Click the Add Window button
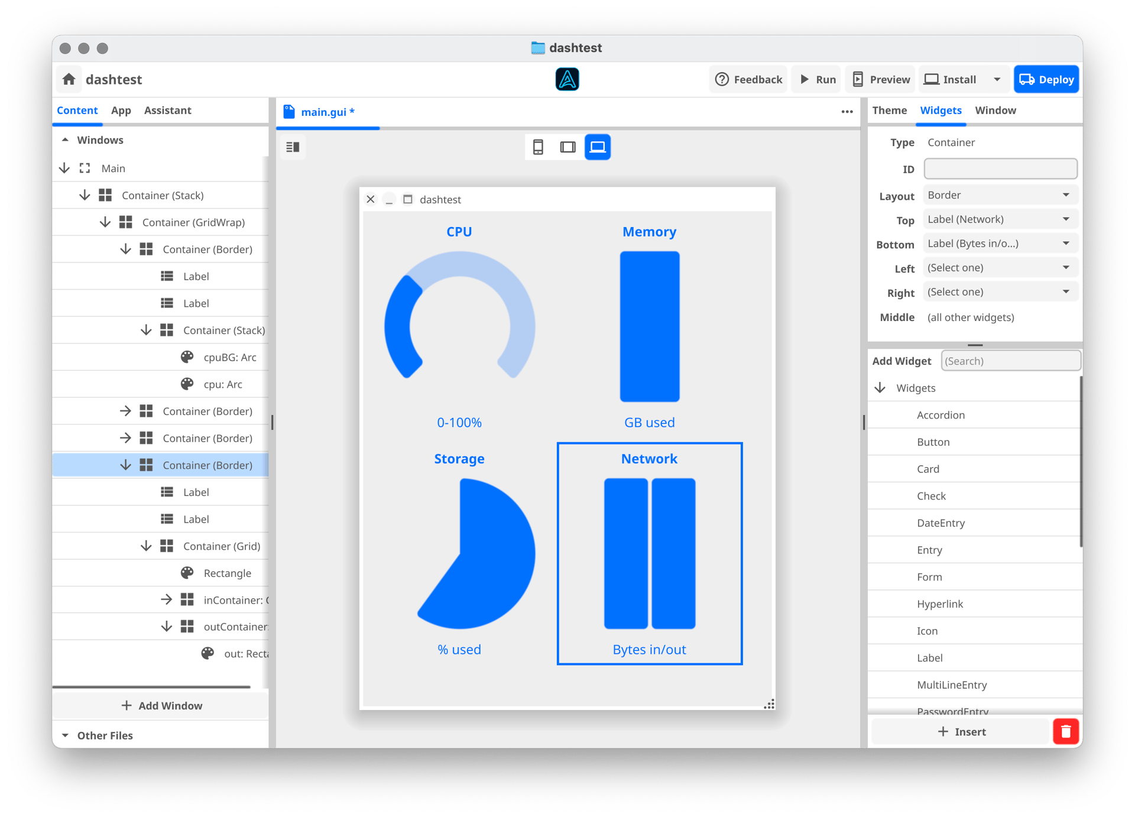 [161, 705]
